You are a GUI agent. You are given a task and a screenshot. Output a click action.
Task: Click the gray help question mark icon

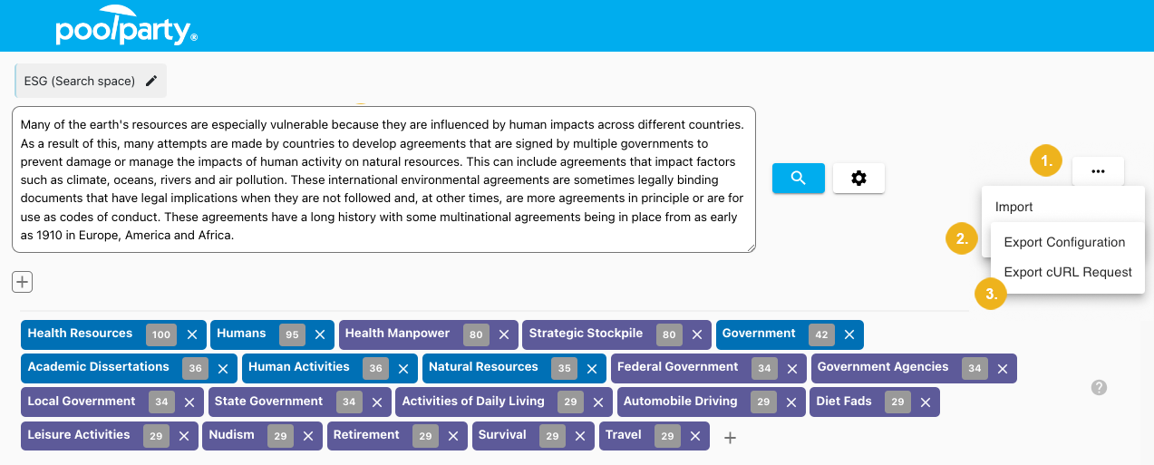(1099, 387)
